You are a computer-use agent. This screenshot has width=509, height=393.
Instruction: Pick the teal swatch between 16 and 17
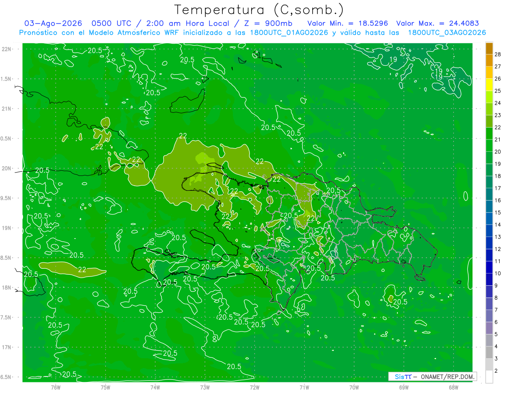pos(489,194)
